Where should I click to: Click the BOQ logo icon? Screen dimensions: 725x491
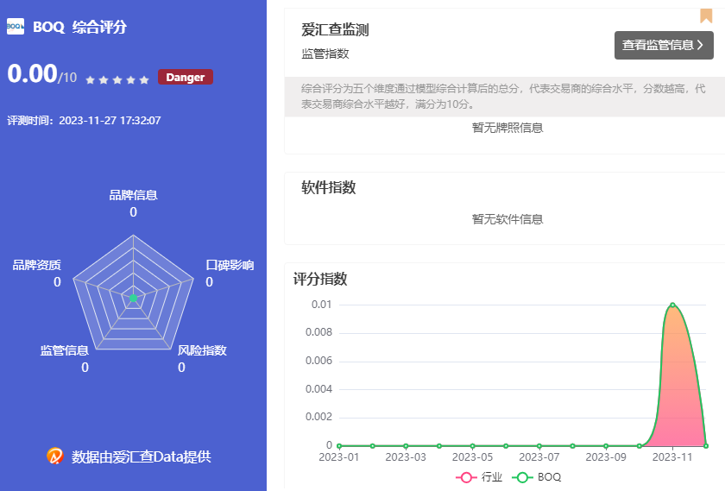[x=16, y=27]
